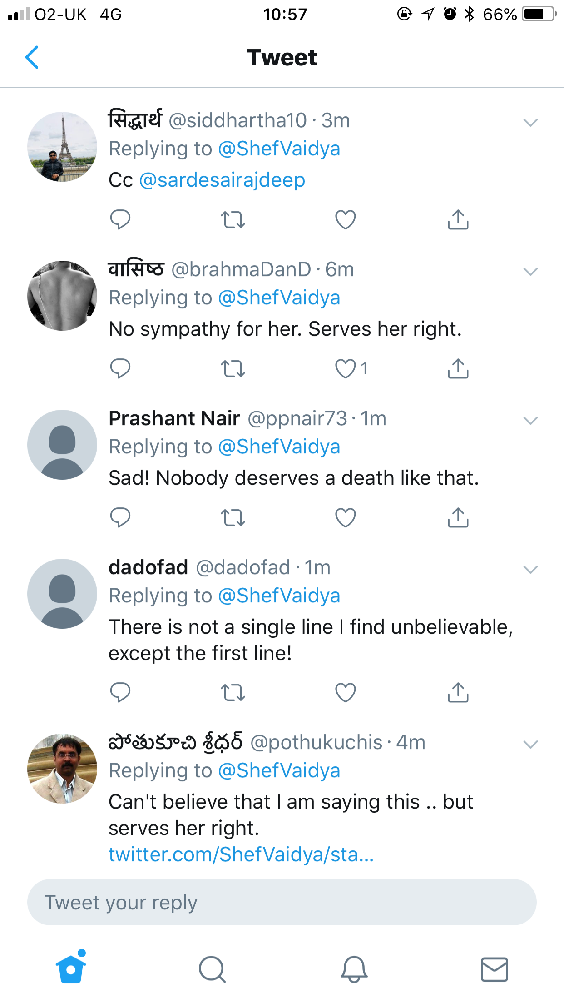Open the Eiffel Tower profile picture

coord(62,147)
